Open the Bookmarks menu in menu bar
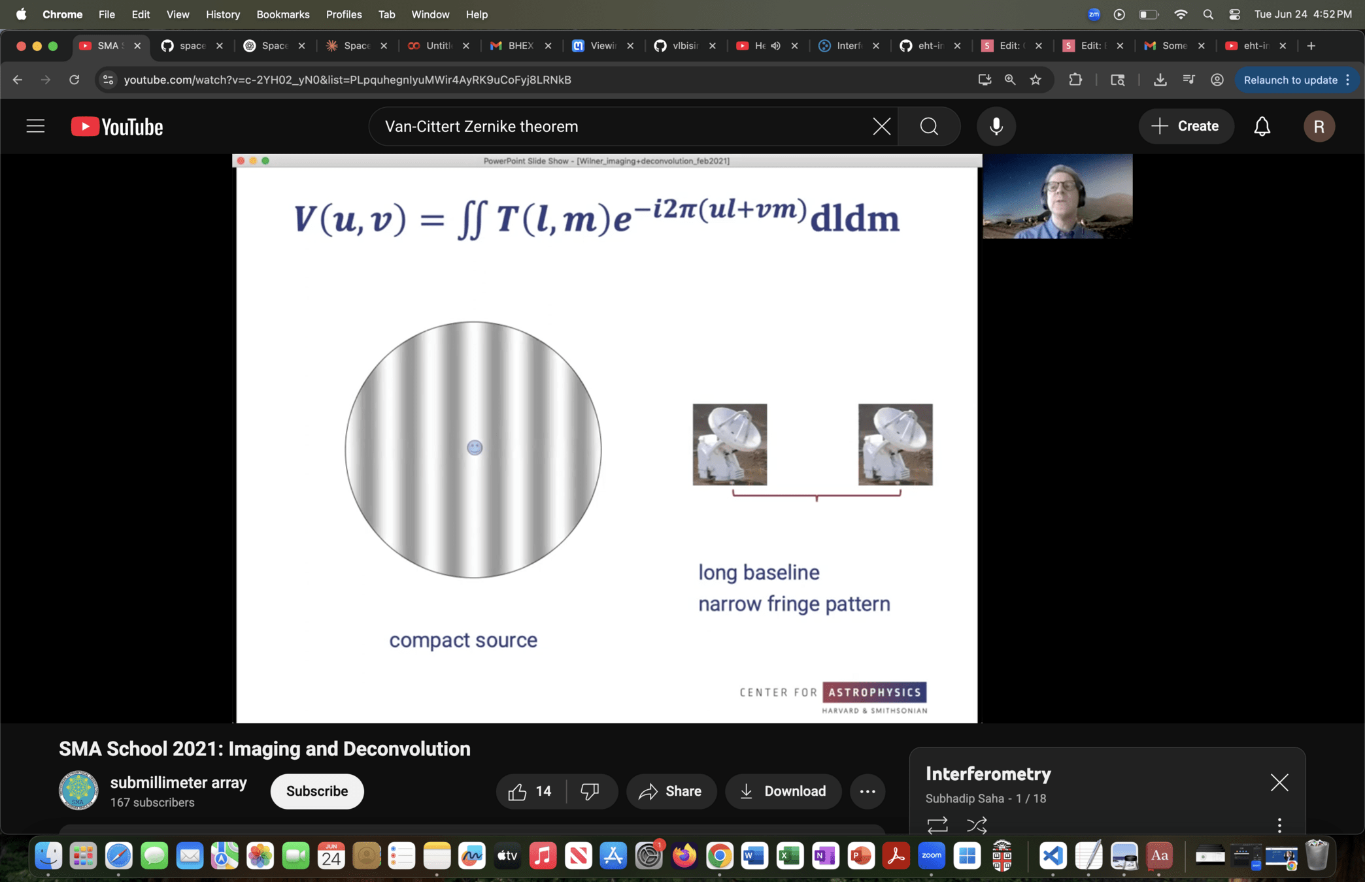This screenshot has height=882, width=1365. [282, 14]
